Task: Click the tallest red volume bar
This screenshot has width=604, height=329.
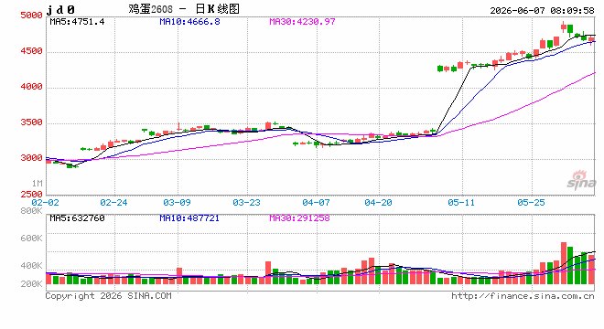Action: [x=564, y=263]
